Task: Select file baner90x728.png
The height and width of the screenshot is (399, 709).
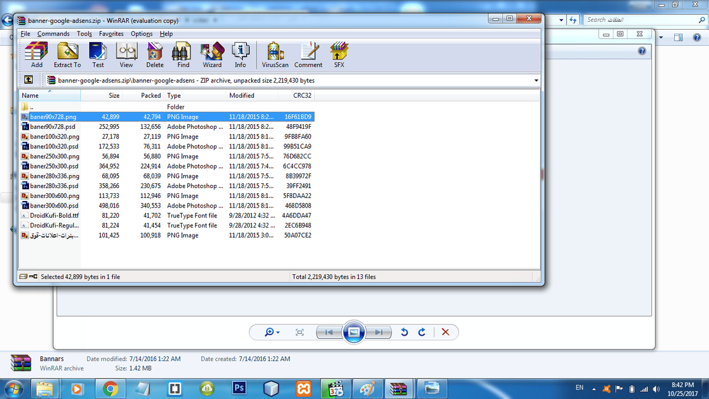Action: tap(167, 117)
